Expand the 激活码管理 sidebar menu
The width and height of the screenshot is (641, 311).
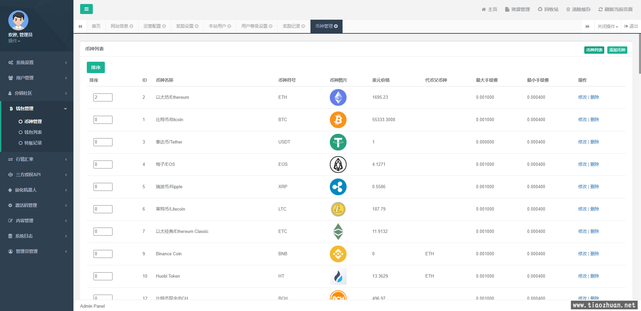click(37, 205)
